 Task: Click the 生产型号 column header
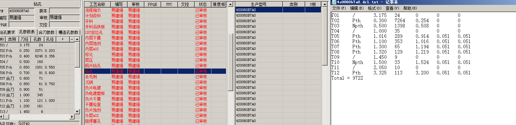click(x=259, y=4)
